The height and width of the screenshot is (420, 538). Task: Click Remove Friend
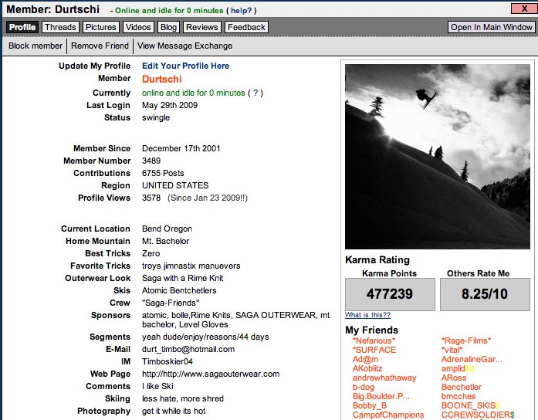100,46
